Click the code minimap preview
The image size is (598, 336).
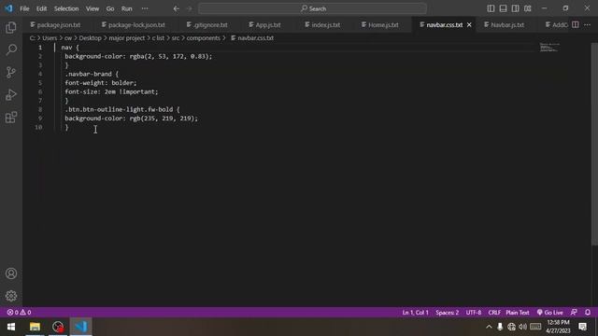tap(549, 48)
